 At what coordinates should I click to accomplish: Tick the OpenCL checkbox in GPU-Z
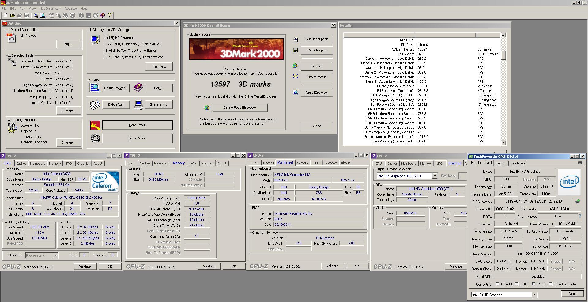(x=497, y=284)
